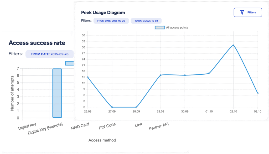
Task: Click the 01.10 data point
Action: tap(209, 73)
